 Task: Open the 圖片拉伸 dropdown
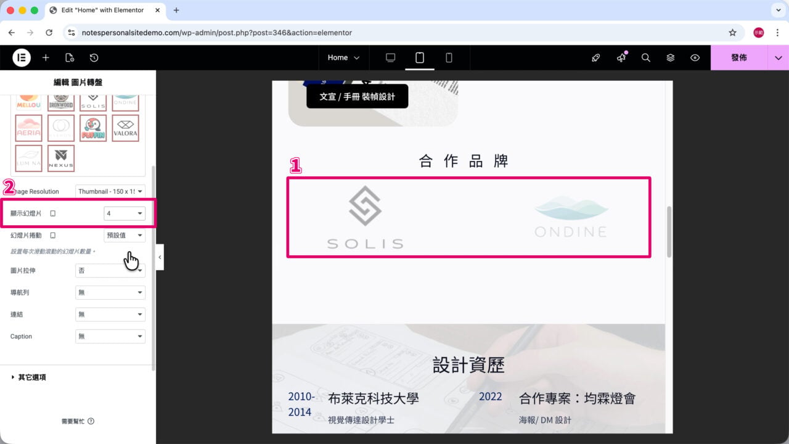tap(110, 270)
